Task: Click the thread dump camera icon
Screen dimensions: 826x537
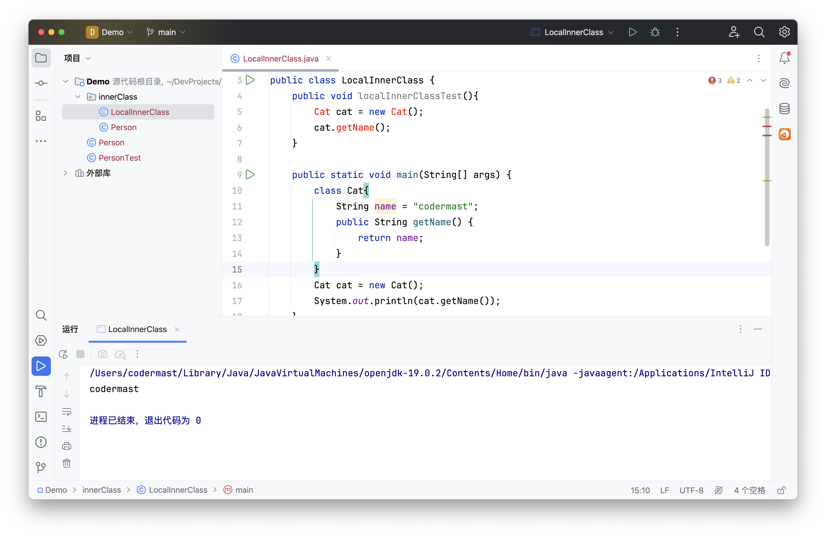Action: [102, 354]
